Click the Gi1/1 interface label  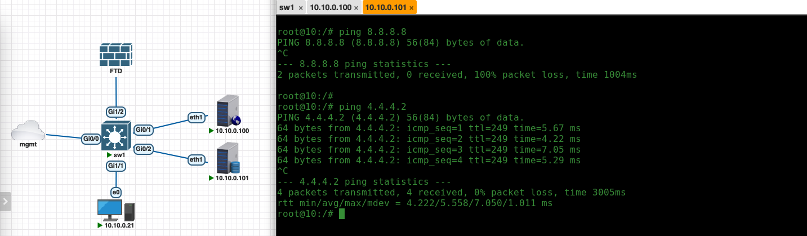click(x=116, y=166)
